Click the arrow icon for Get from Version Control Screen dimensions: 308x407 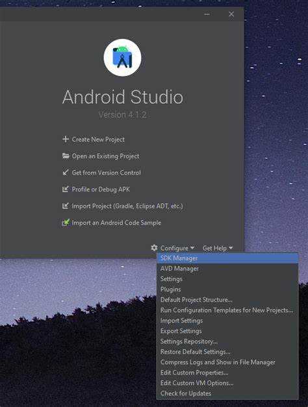click(66, 173)
